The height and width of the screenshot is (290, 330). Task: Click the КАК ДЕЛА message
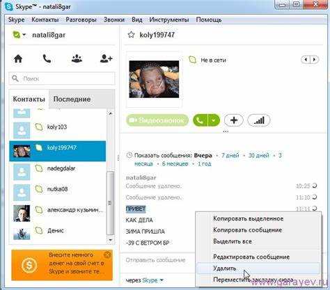pos(139,220)
